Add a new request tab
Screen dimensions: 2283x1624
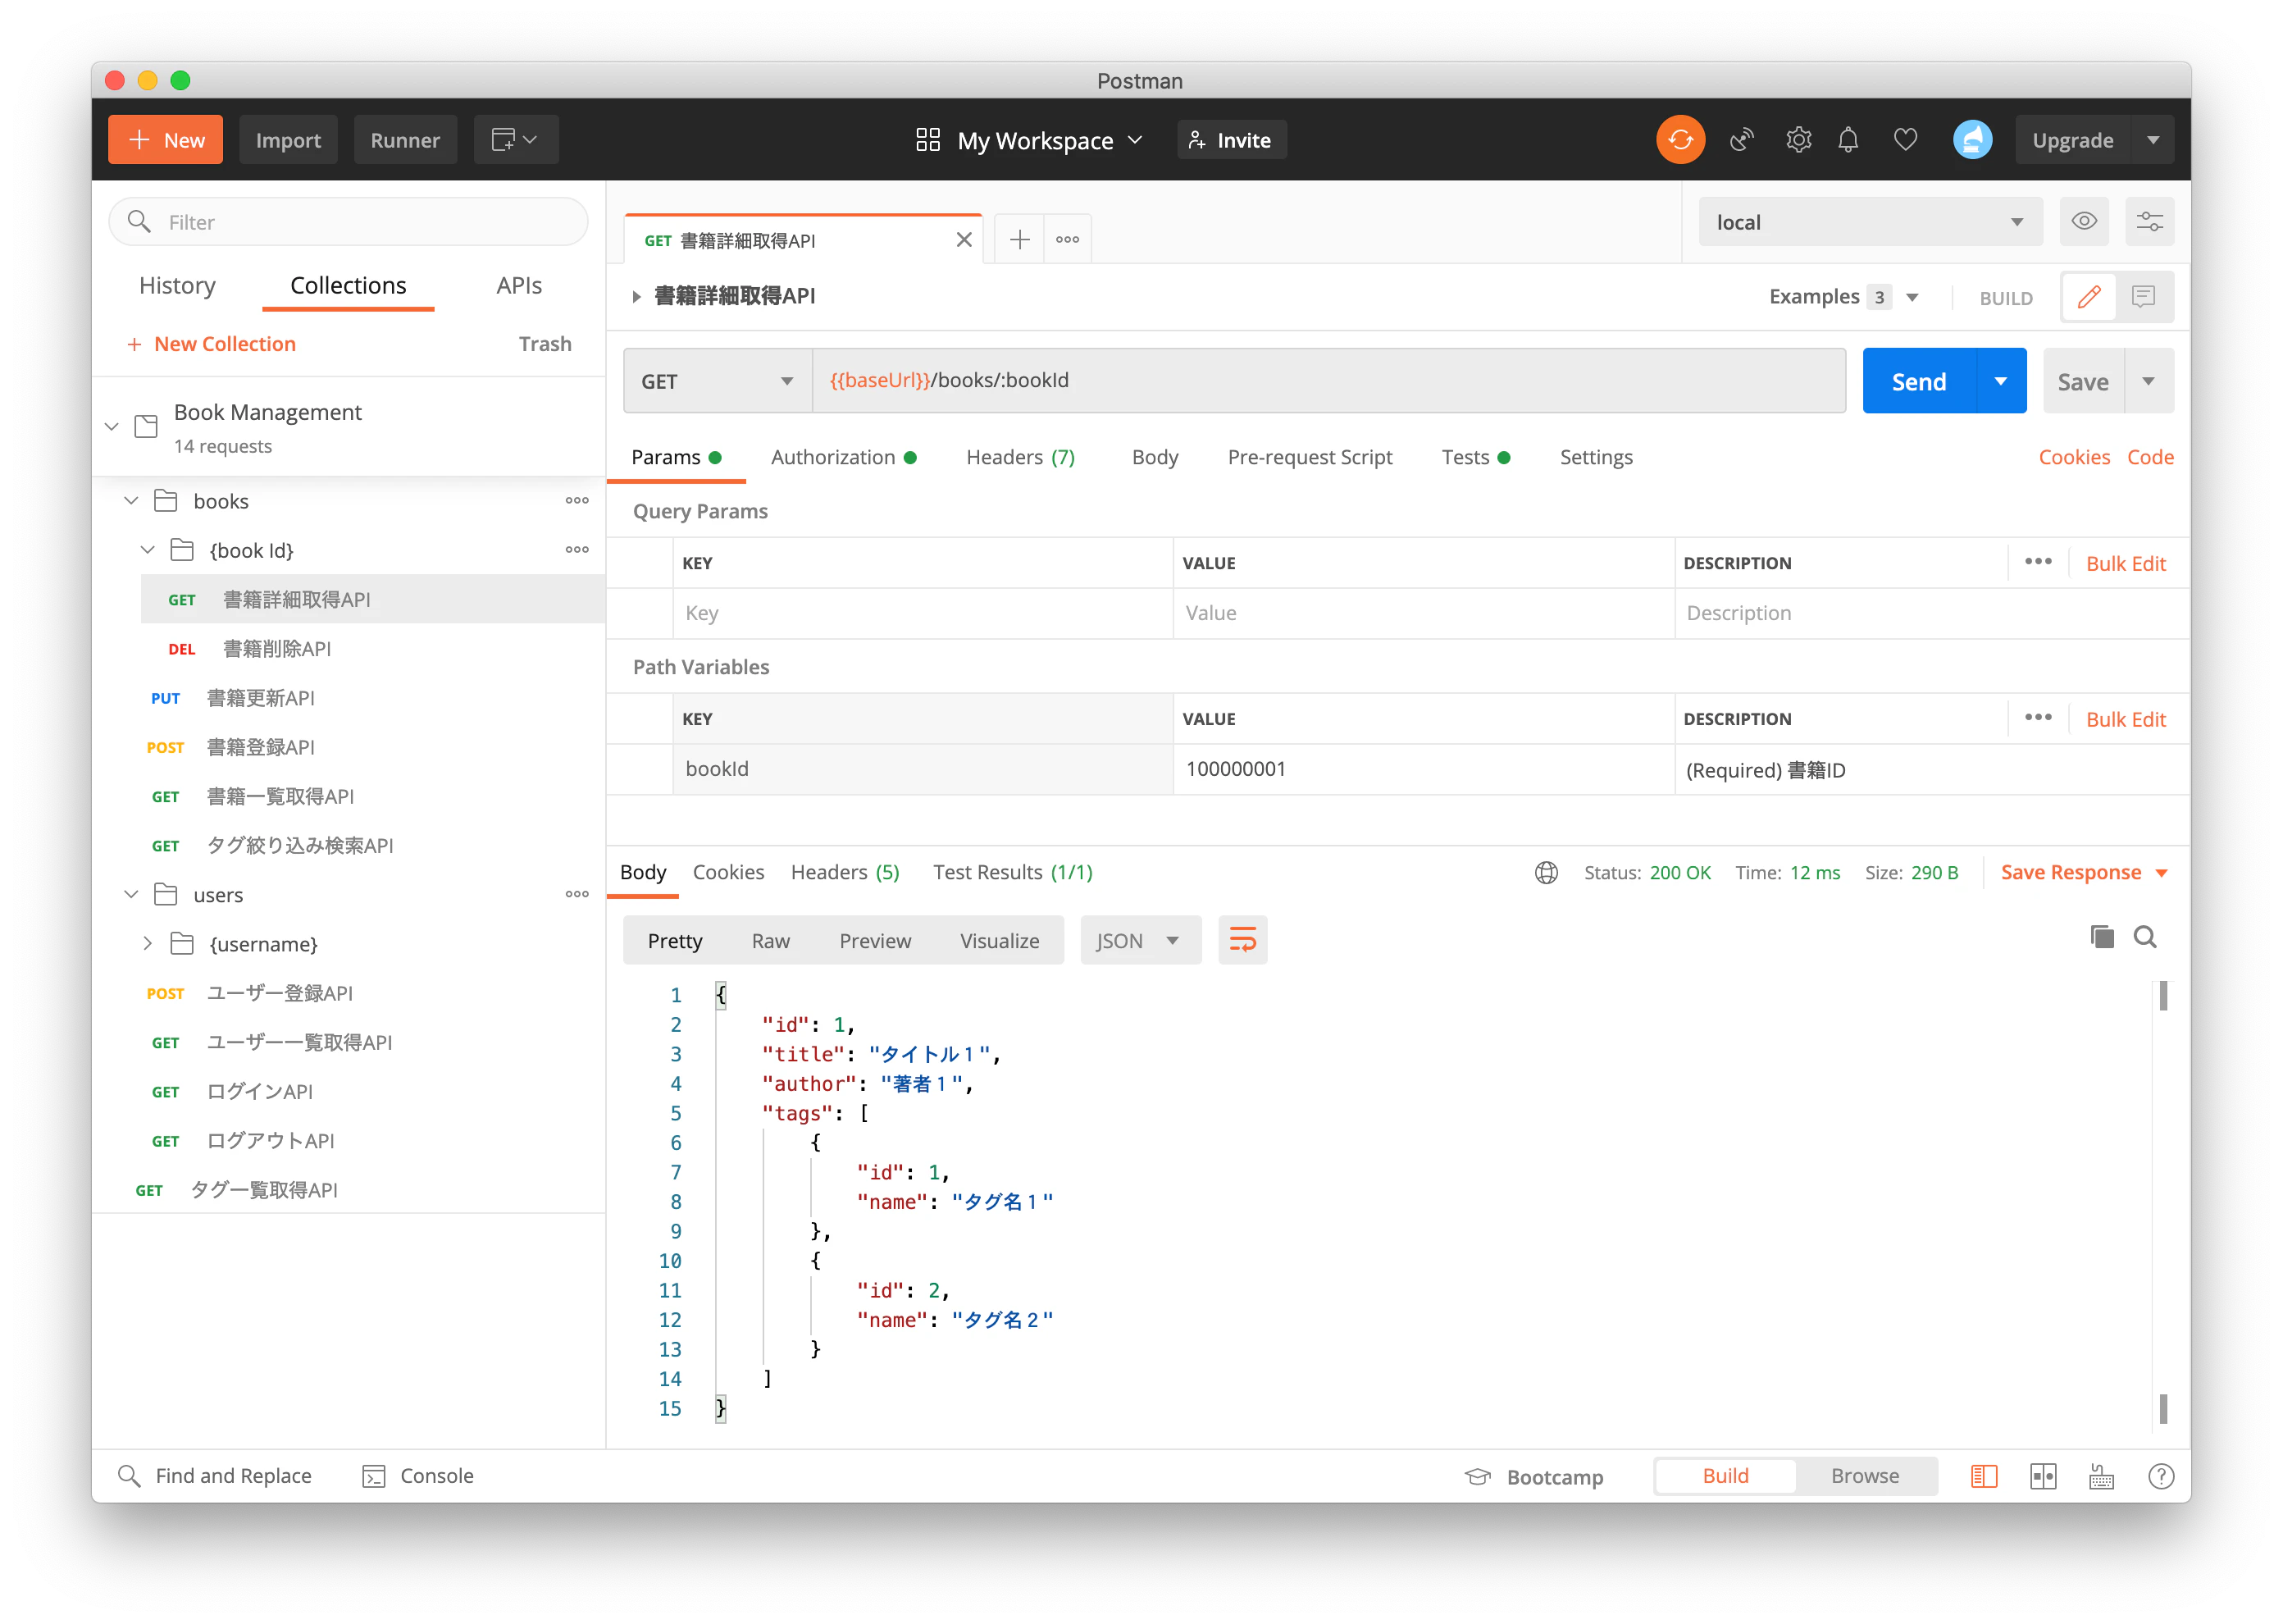tap(1018, 240)
